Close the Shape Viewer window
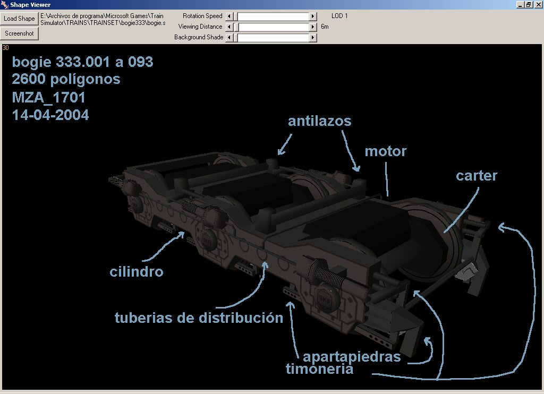Image resolution: width=544 pixels, height=394 pixels. (538, 5)
